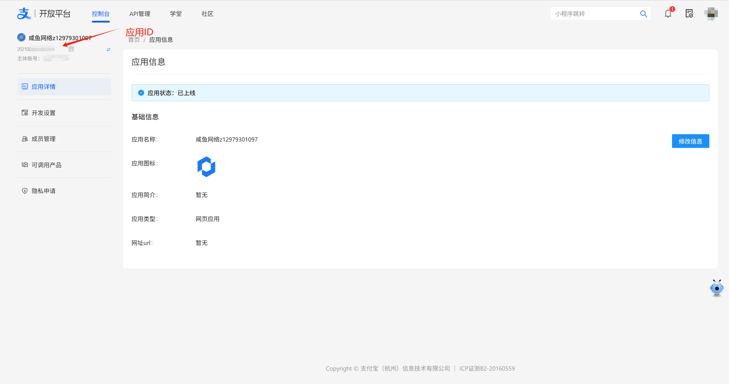Click the ICP证浙B2-20160559 footer link
This screenshot has width=729, height=384.
[x=487, y=368]
